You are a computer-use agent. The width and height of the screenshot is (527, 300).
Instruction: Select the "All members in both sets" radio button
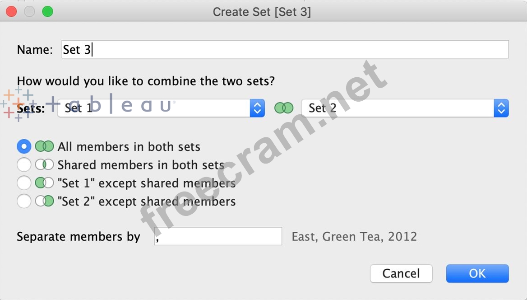pyautogui.click(x=24, y=147)
